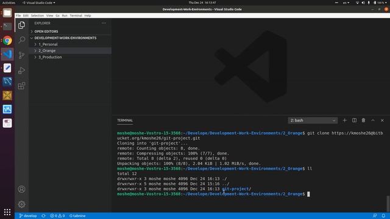The height and width of the screenshot is (219, 390).
Task: Open the Run and Debug view
Action: click(22, 71)
